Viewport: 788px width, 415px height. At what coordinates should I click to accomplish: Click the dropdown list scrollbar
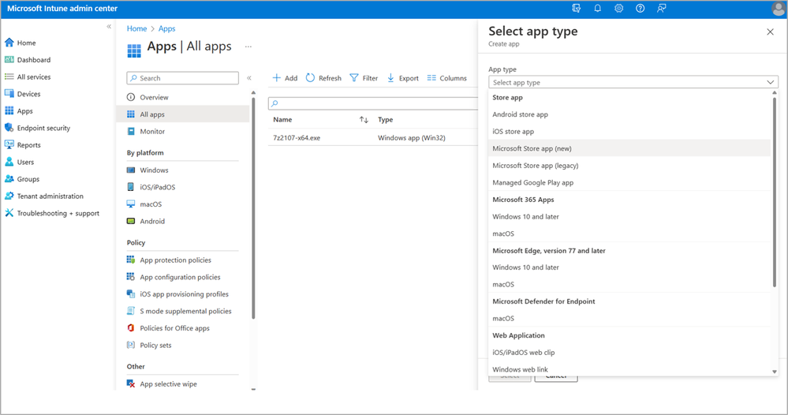[x=775, y=191]
